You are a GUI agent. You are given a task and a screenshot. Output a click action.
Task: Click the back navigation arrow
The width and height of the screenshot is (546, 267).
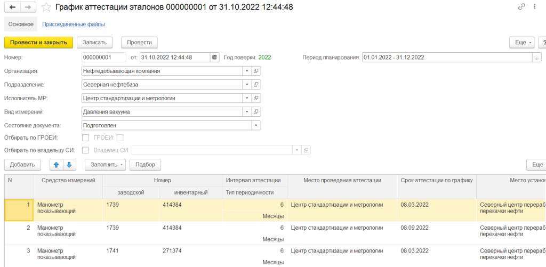click(x=13, y=7)
